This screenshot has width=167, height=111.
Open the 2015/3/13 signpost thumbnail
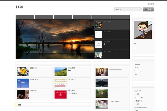(23, 83)
